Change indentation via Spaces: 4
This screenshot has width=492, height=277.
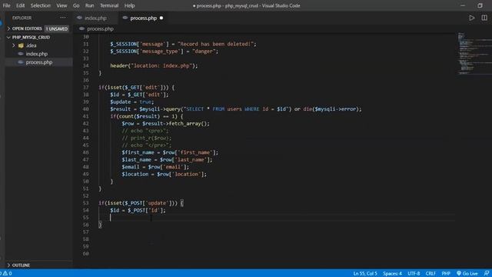[x=392, y=273]
